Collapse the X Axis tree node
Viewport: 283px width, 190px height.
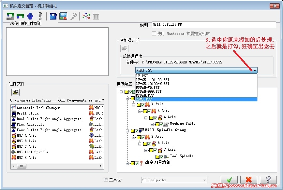[140, 111]
